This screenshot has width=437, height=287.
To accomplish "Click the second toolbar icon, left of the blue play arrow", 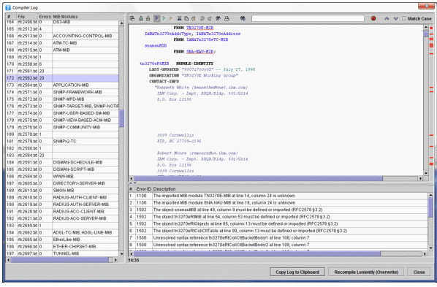I will (x=141, y=18).
